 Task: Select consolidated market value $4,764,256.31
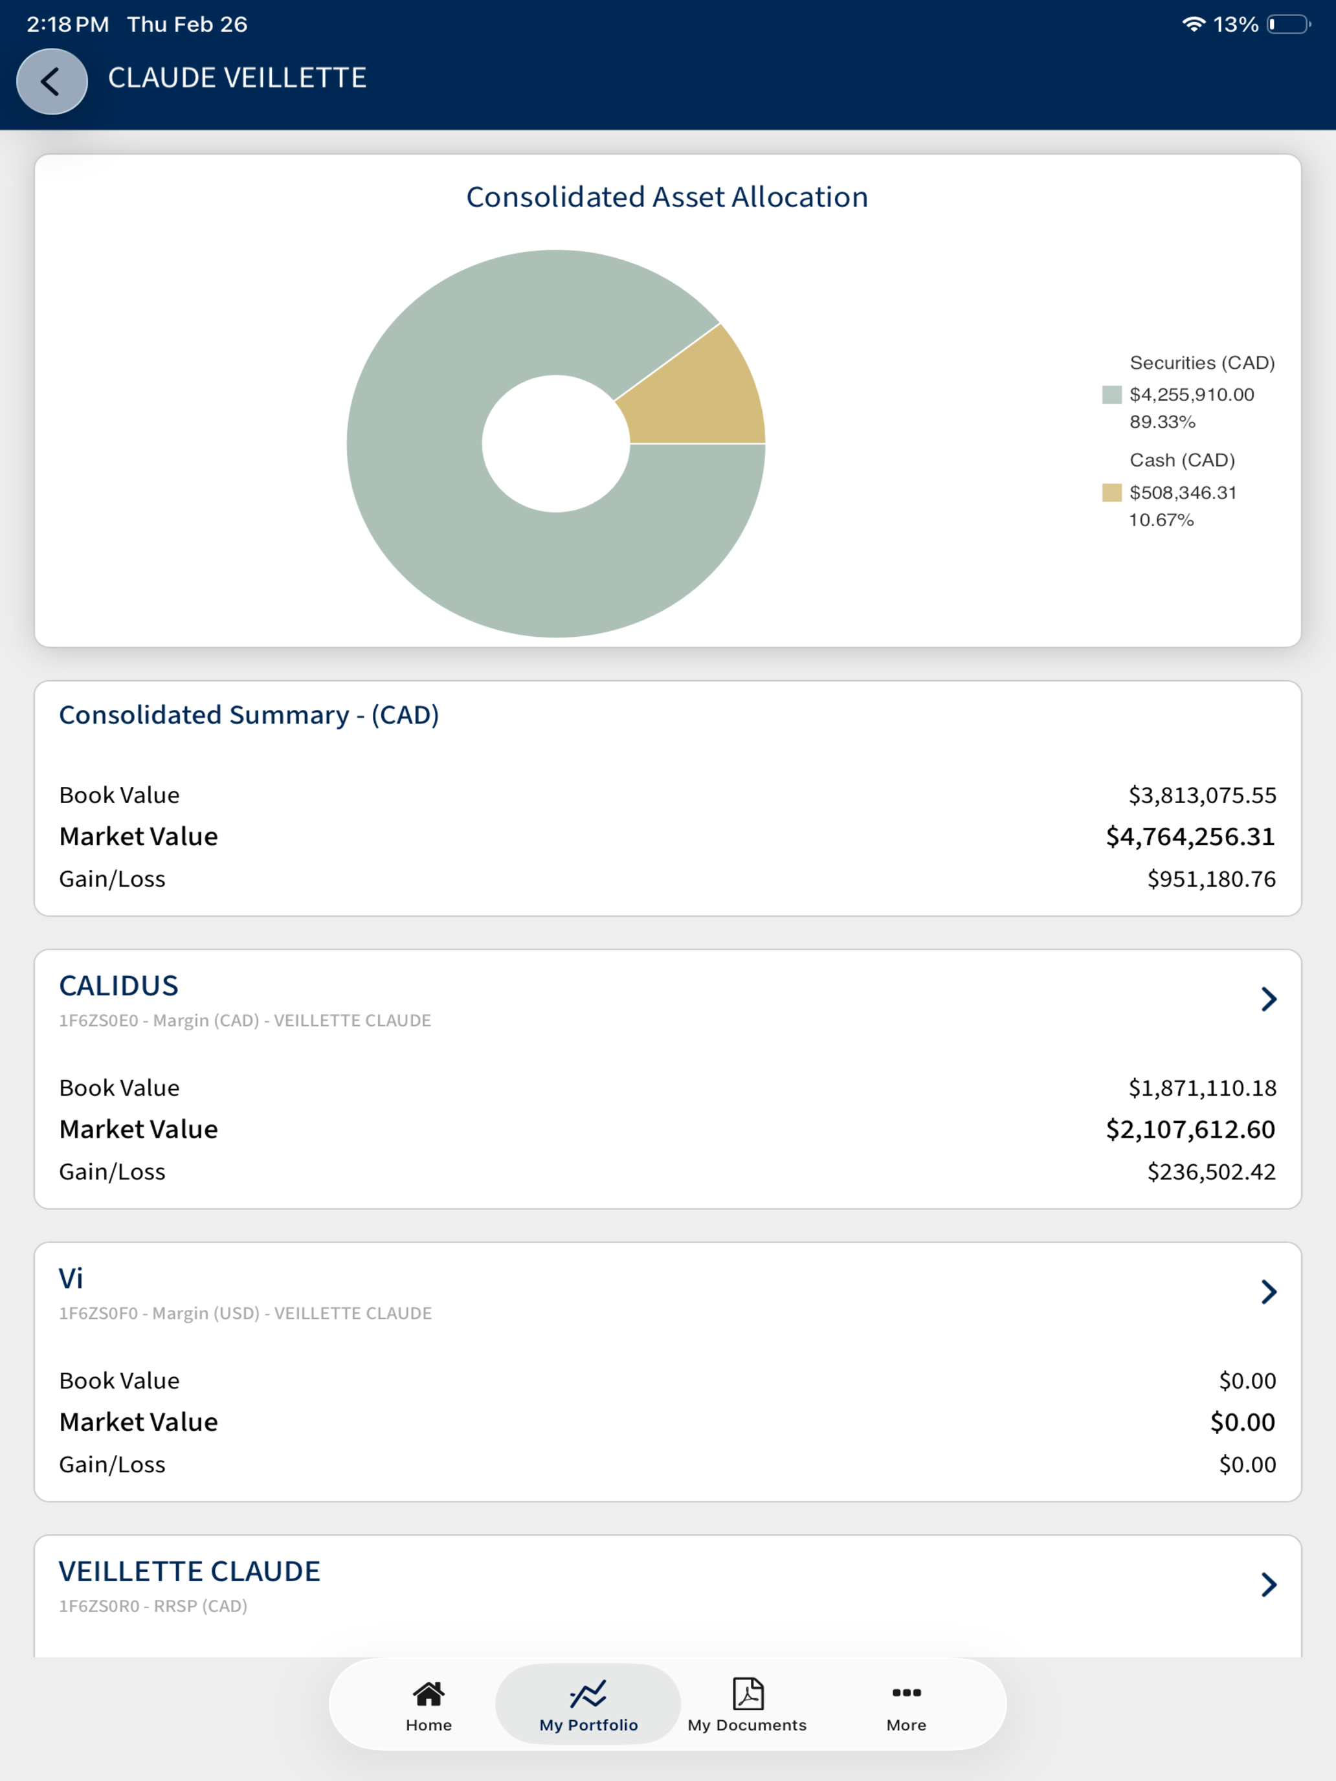[1190, 837]
